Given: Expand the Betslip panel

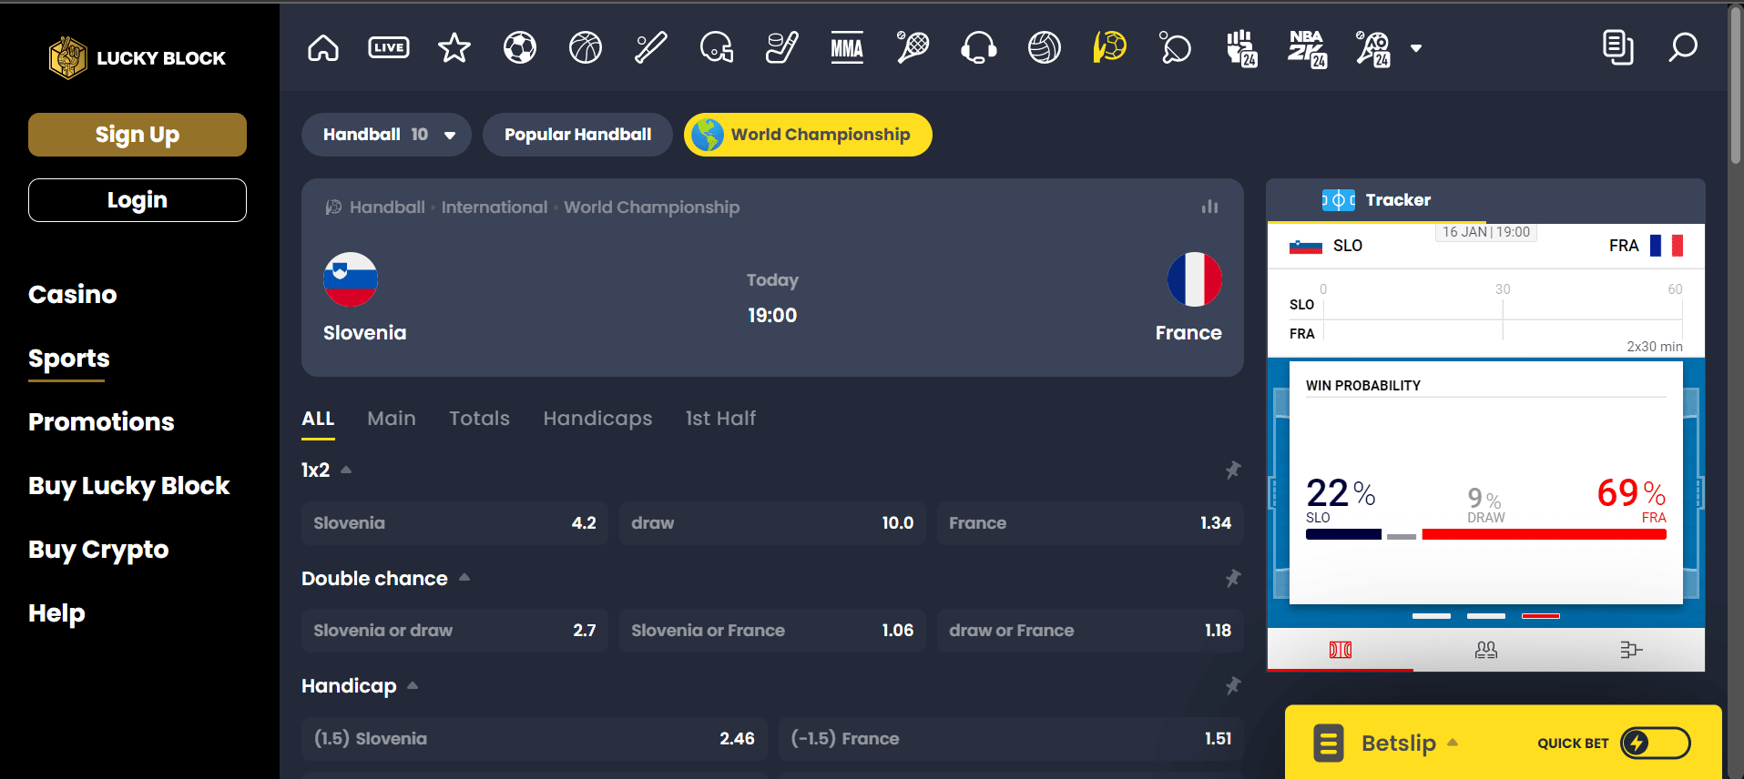Looking at the screenshot, I should pos(1409,743).
